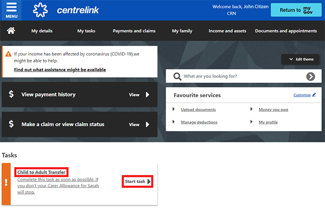Open the hamburger MENU button

11,10
